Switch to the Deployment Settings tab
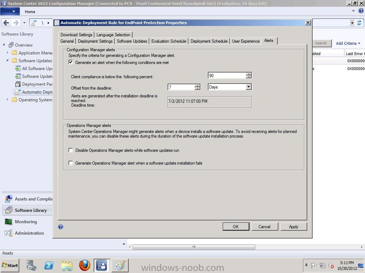Image resolution: width=365 pixels, height=273 pixels. coord(95,41)
